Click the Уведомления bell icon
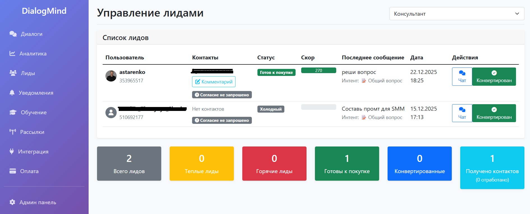Image resolution: width=530 pixels, height=214 pixels. click(12, 93)
